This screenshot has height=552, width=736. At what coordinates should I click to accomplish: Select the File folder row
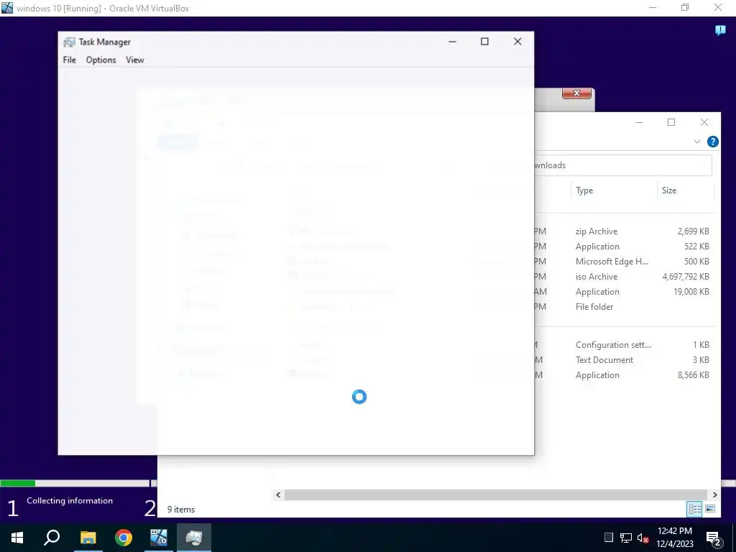pyautogui.click(x=625, y=306)
